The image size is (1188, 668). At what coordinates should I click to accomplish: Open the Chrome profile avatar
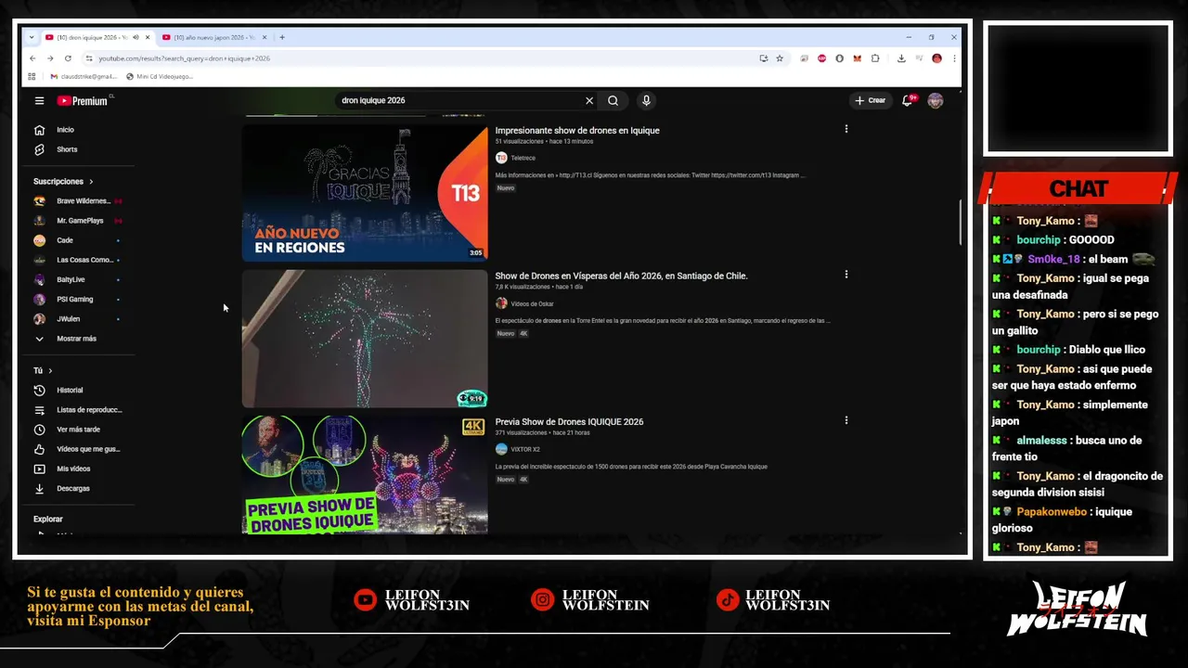(x=936, y=58)
